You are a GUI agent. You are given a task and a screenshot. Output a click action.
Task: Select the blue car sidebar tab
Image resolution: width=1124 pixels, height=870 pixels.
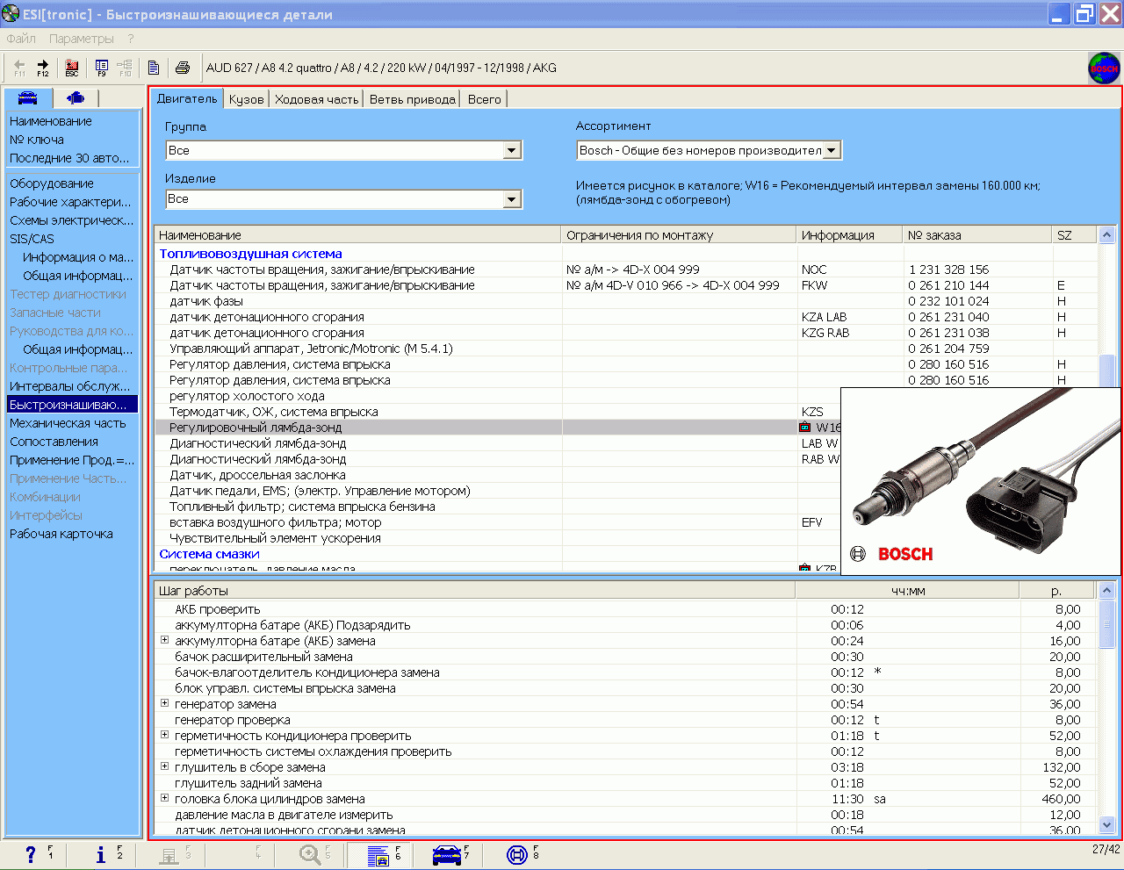click(28, 97)
